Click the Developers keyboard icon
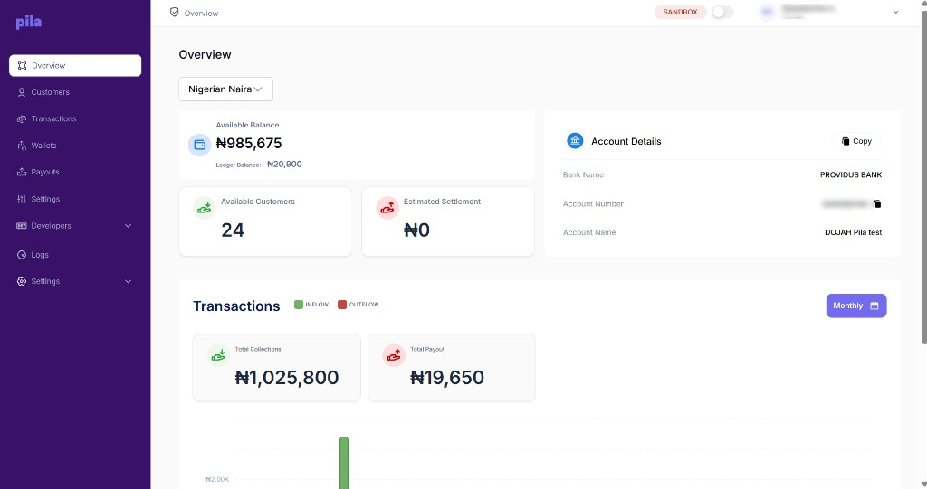The image size is (927, 489). (22, 226)
